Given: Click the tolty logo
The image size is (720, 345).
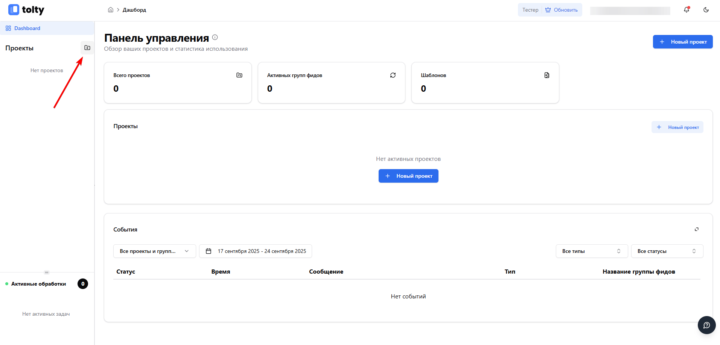Looking at the screenshot, I should click(26, 10).
